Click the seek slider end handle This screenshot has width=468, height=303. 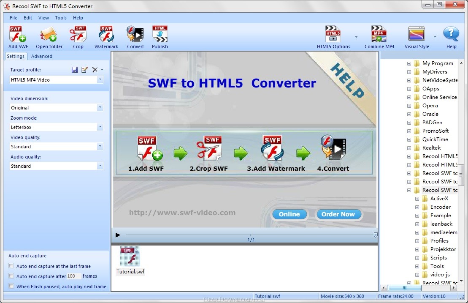click(376, 235)
